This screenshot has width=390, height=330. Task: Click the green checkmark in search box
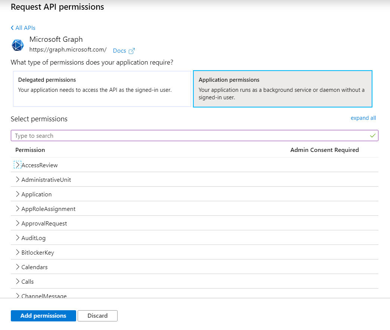(372, 136)
